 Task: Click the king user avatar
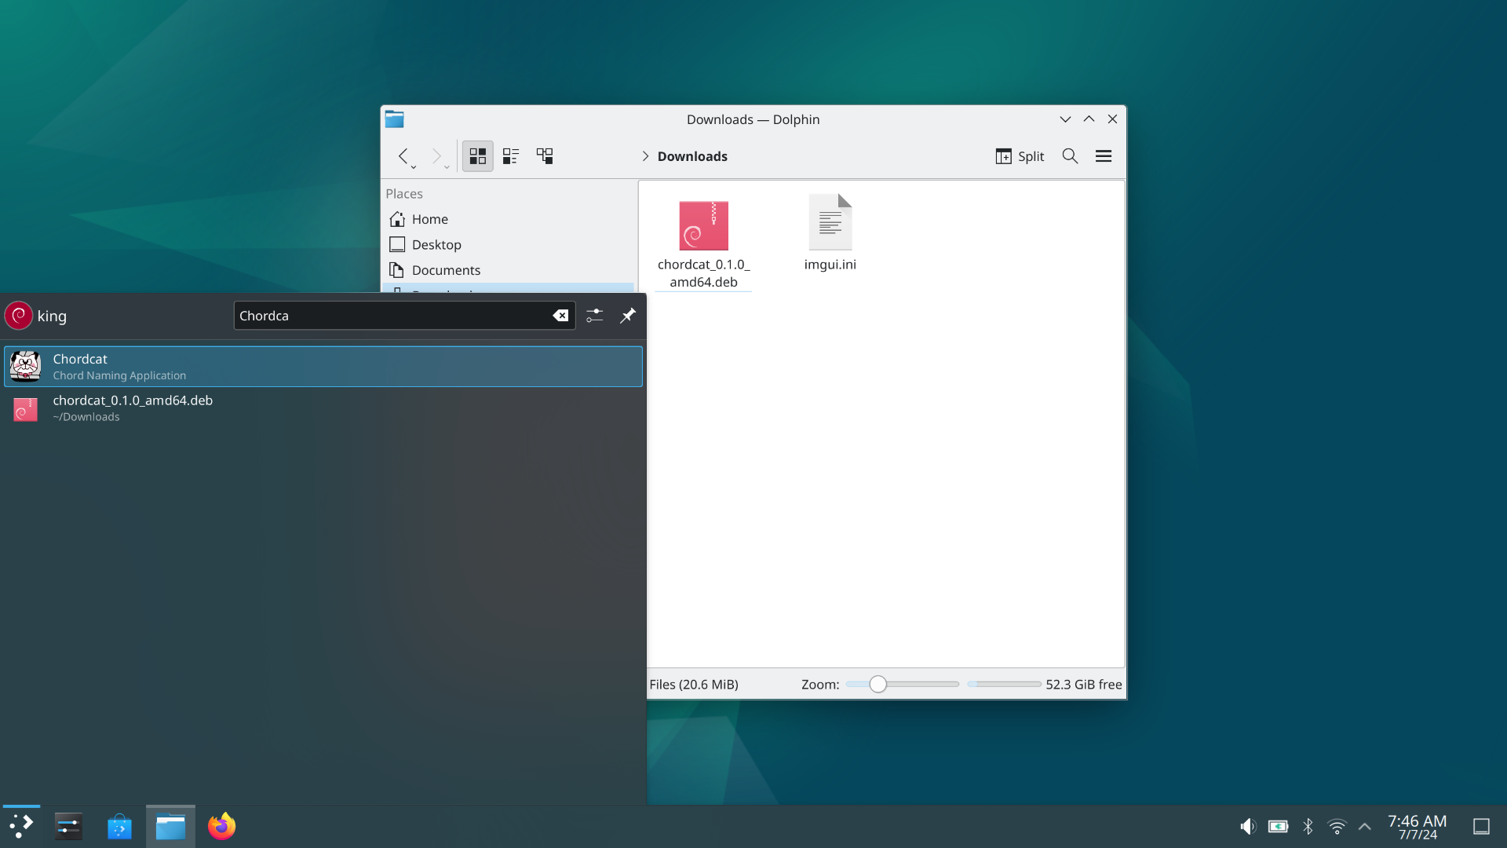pyautogui.click(x=19, y=316)
